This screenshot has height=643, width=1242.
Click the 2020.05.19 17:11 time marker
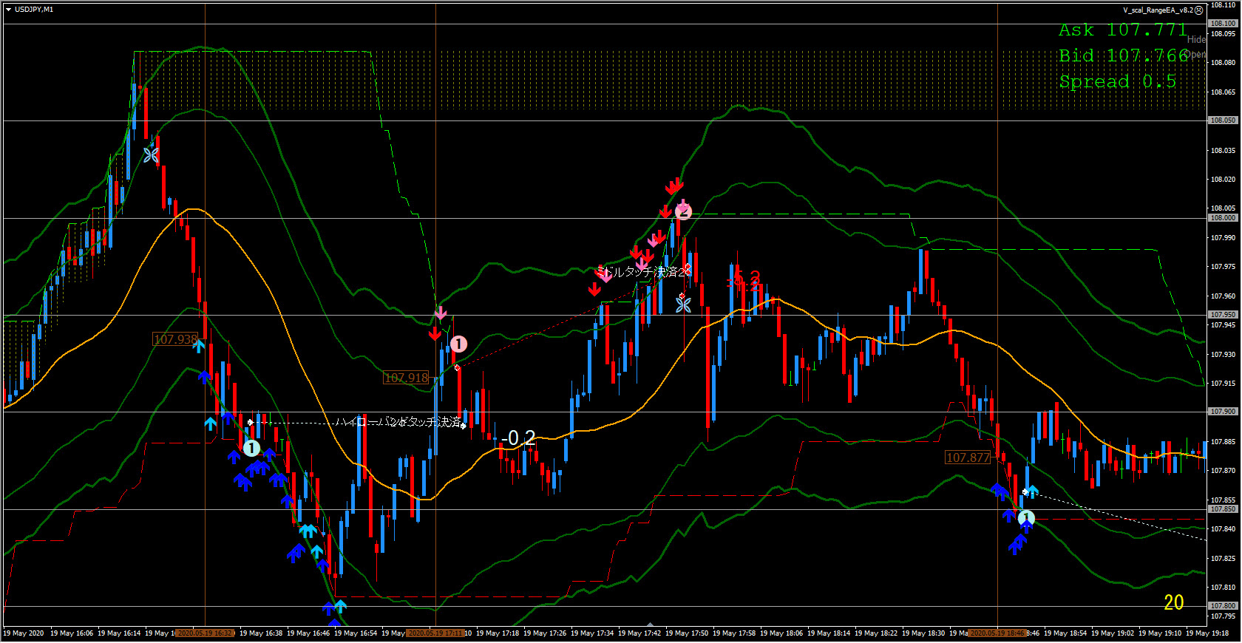[435, 633]
